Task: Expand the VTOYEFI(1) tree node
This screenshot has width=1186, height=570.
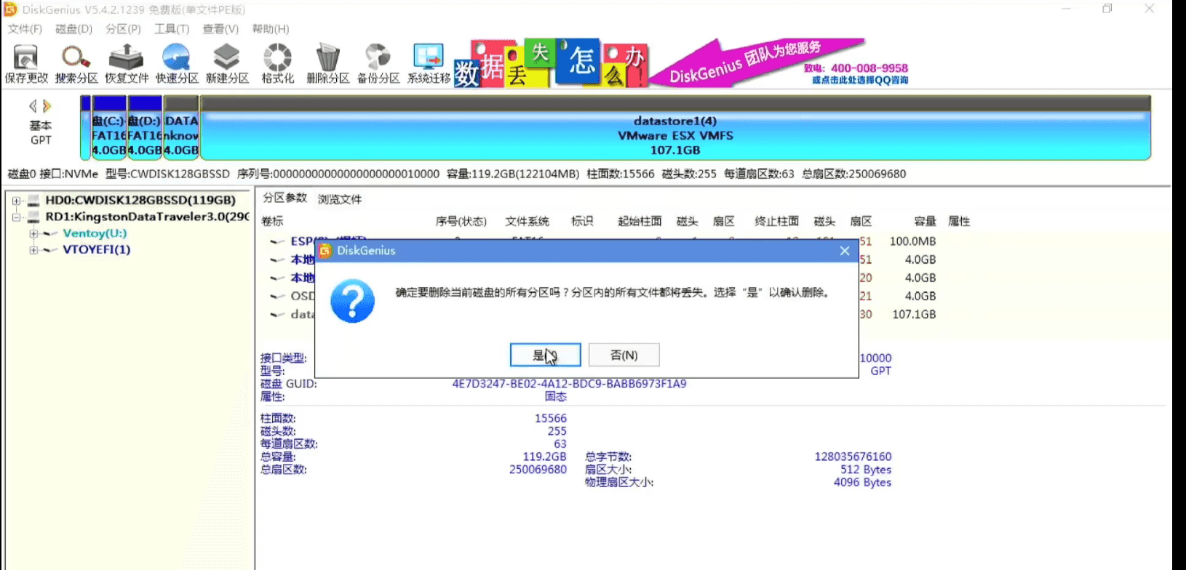Action: pyautogui.click(x=33, y=250)
